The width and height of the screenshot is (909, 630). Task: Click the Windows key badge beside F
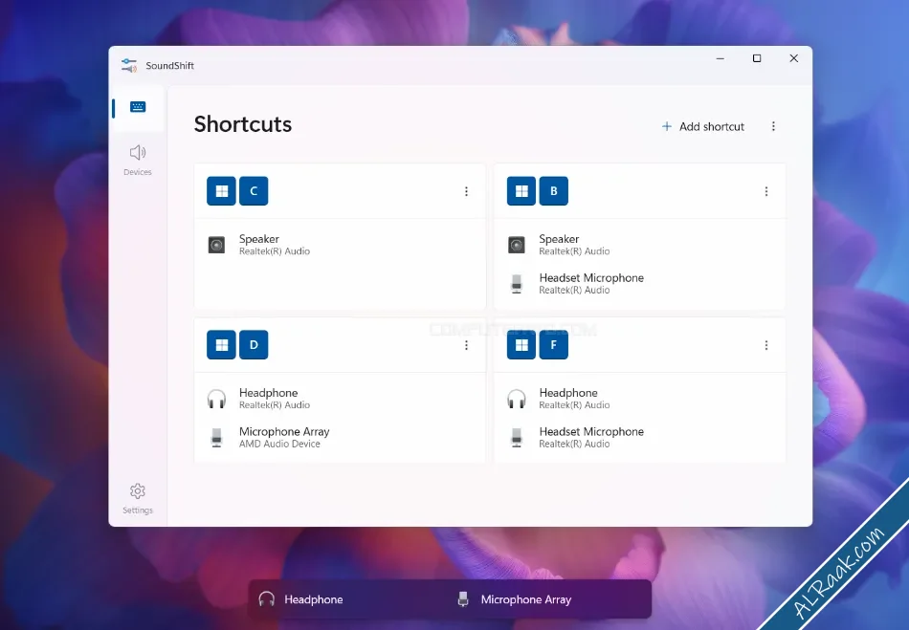pos(521,345)
